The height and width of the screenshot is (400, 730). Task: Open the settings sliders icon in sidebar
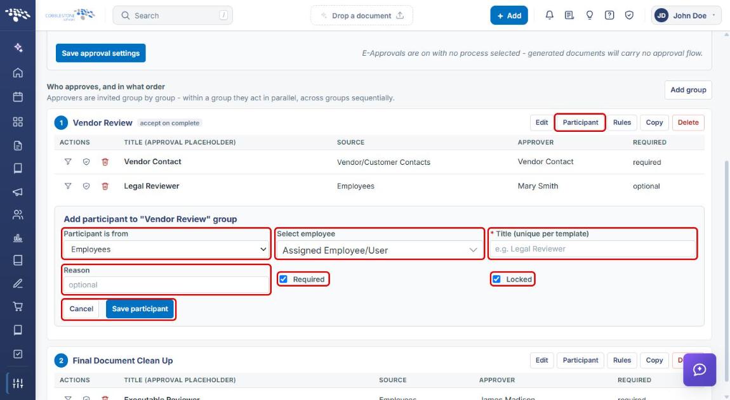pyautogui.click(x=18, y=384)
